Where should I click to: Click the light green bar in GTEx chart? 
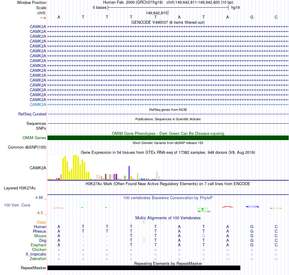click(x=138, y=176)
